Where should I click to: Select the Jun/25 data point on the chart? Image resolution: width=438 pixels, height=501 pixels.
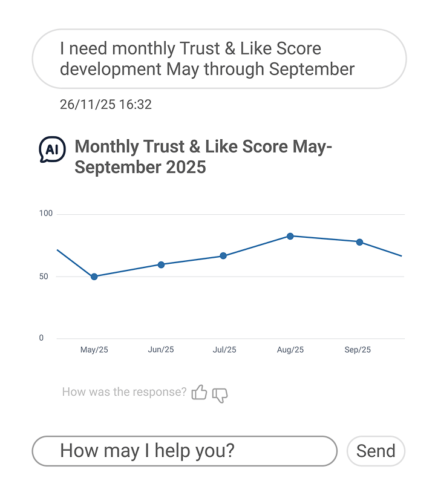pyautogui.click(x=160, y=264)
